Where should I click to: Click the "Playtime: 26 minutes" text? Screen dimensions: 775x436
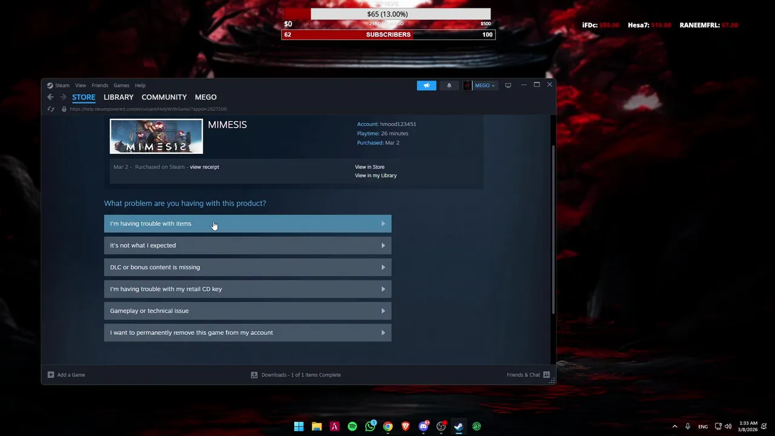[x=383, y=133]
